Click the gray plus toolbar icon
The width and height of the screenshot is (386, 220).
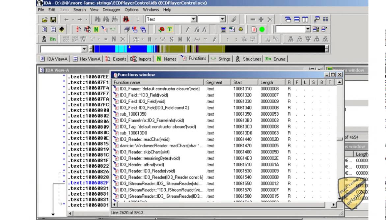point(261,19)
